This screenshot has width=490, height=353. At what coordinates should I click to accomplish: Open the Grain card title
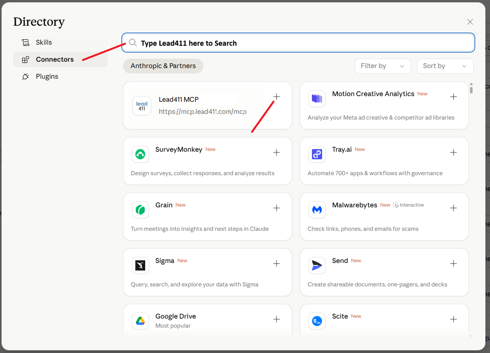[164, 205]
